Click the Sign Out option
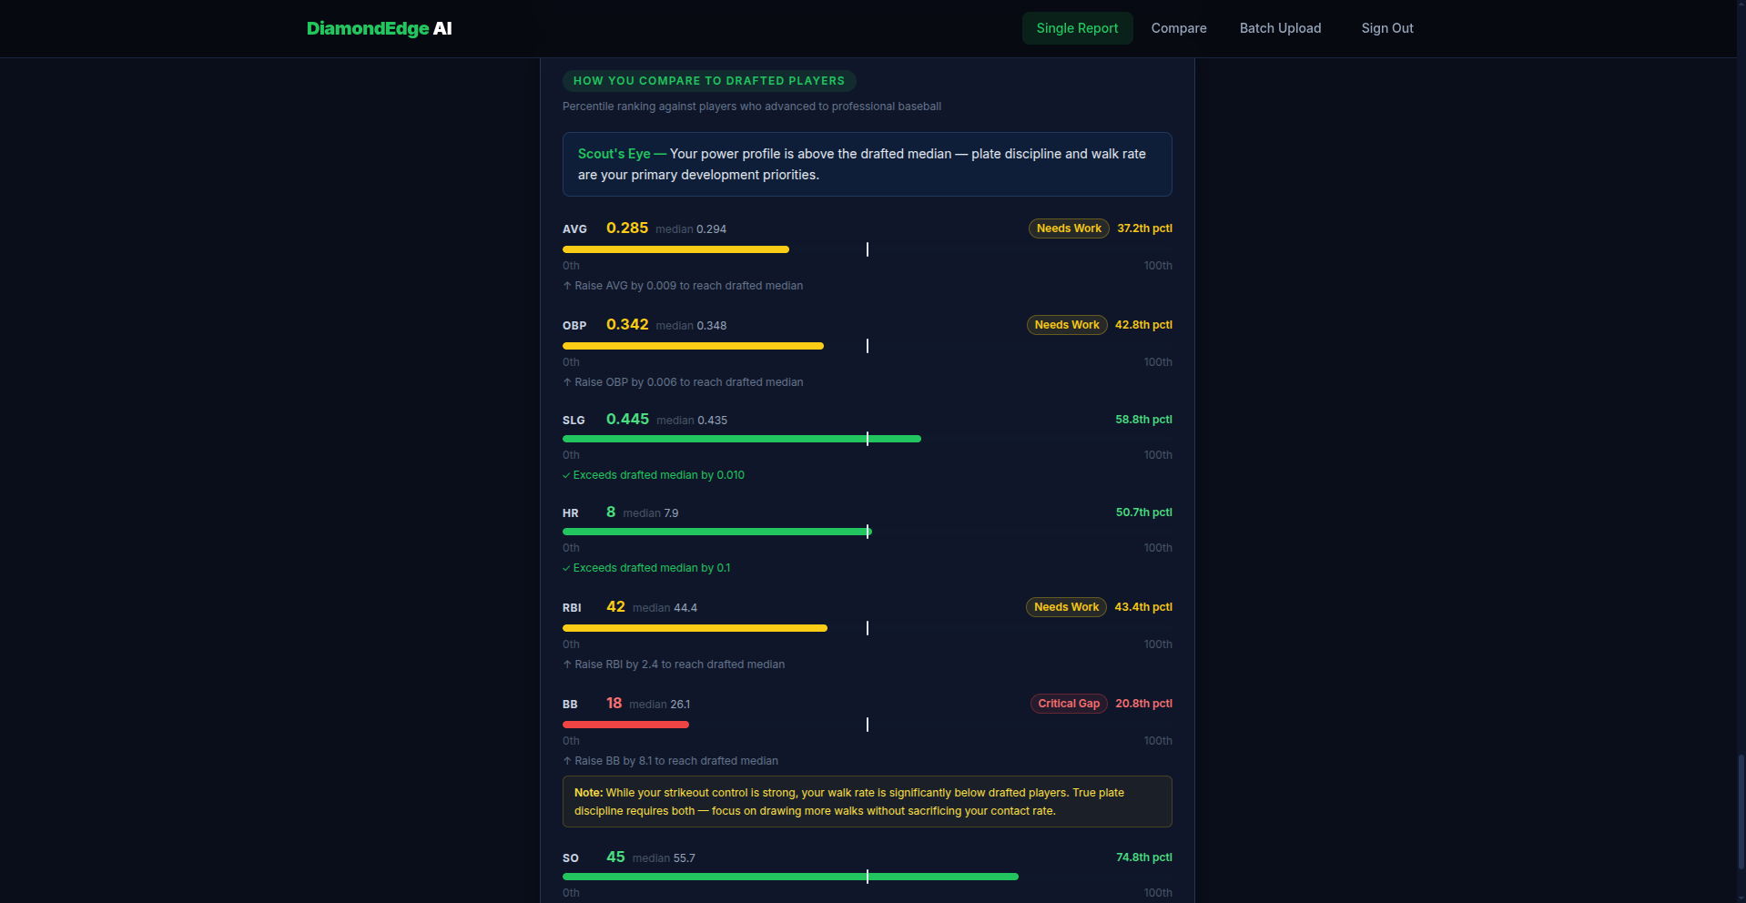 (1386, 28)
